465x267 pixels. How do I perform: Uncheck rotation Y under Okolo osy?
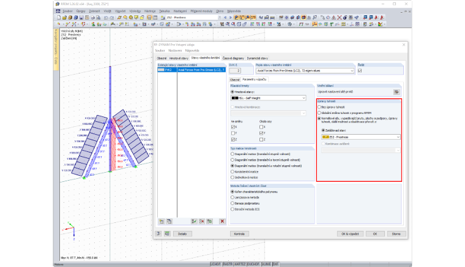click(x=261, y=133)
